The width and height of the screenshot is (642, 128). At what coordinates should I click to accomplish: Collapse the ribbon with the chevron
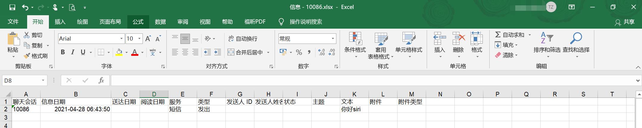click(x=638, y=67)
